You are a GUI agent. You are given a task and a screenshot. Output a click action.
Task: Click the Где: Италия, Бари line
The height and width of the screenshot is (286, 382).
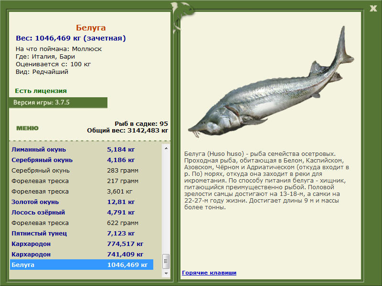pos(45,57)
